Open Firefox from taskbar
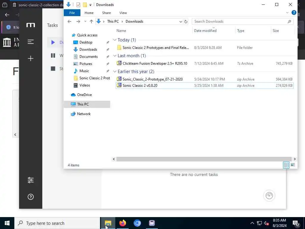This screenshot has height=229, width=305. [122, 223]
